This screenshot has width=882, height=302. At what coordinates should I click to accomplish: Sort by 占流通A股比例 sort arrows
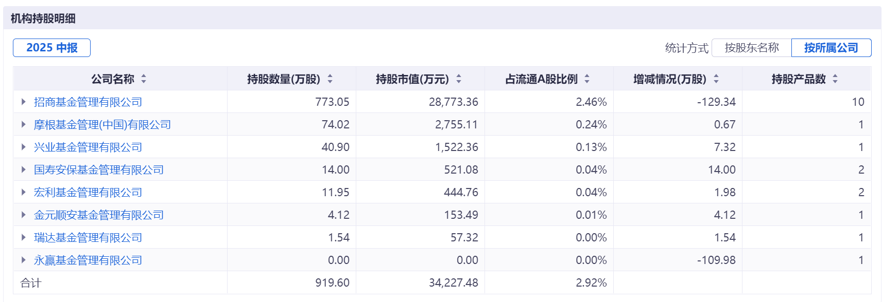(x=587, y=79)
